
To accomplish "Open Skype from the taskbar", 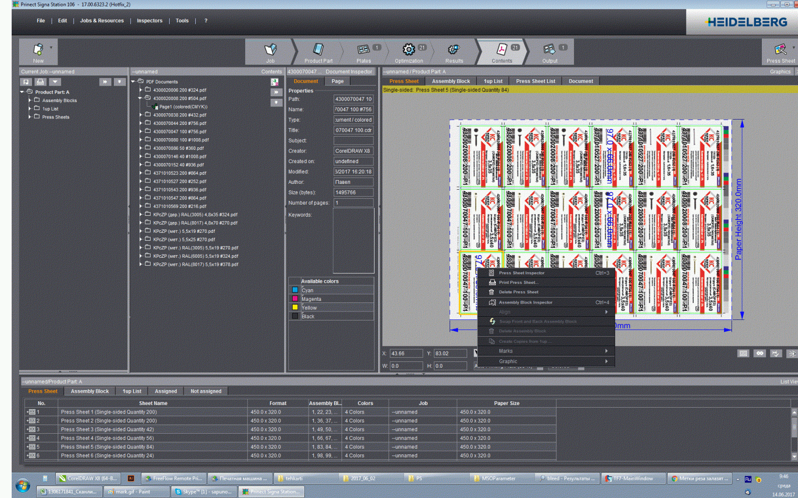I will tap(203, 492).
